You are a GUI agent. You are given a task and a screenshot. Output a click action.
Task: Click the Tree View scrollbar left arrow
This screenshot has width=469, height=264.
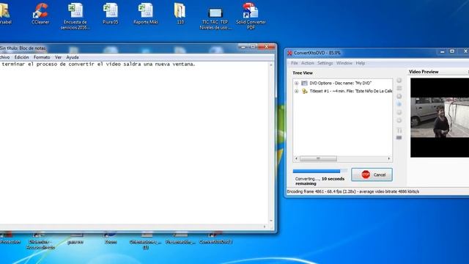pos(296,158)
